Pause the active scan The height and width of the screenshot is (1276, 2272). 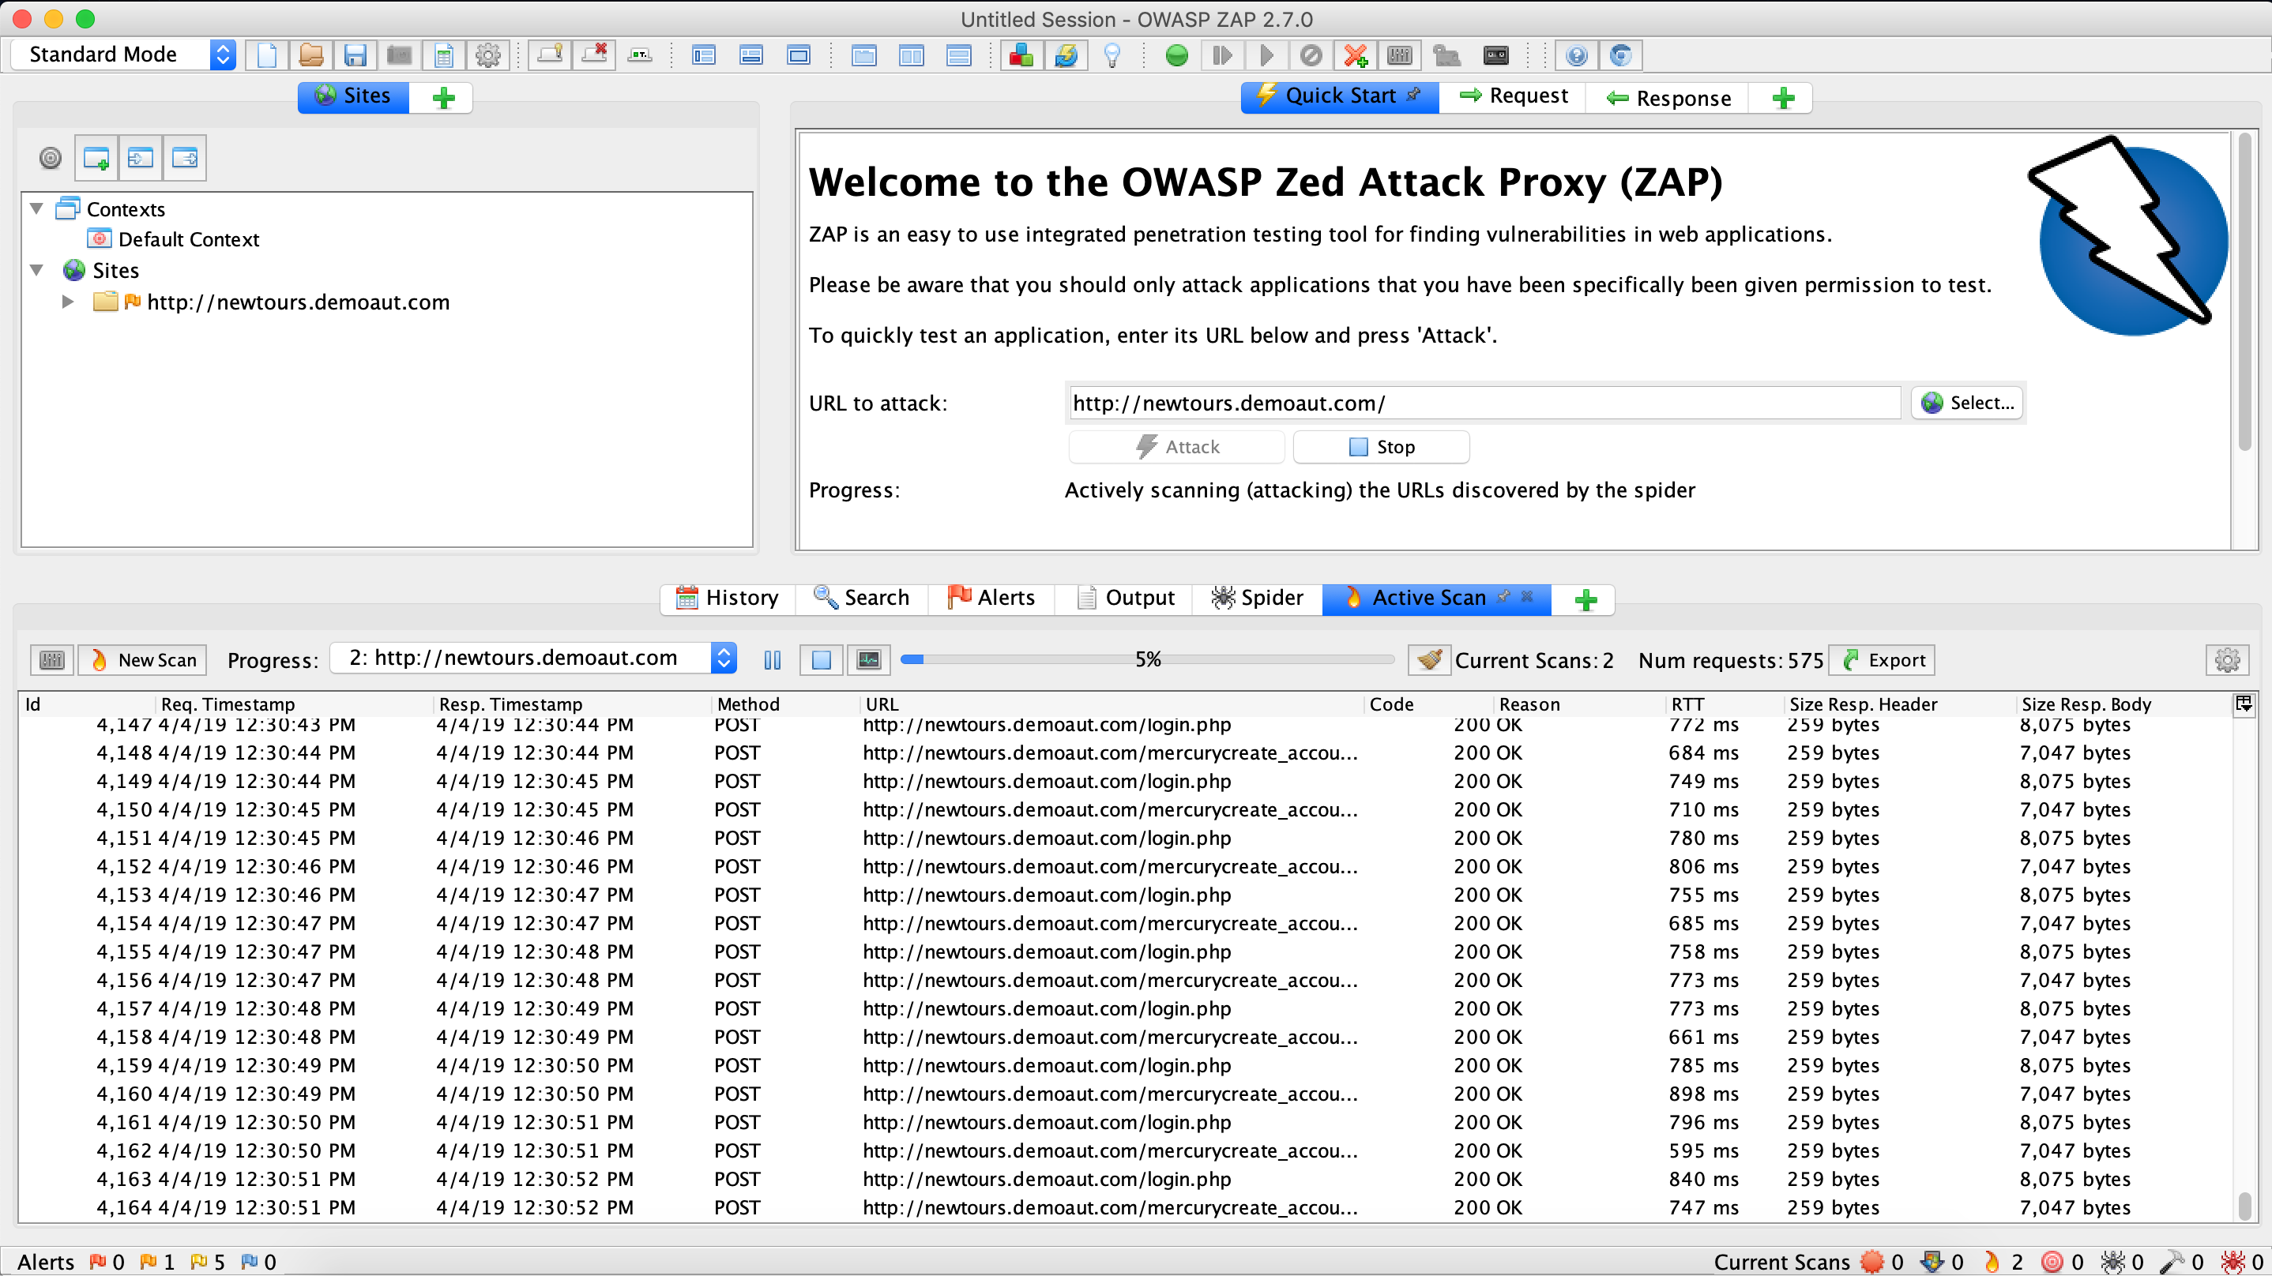(x=772, y=659)
